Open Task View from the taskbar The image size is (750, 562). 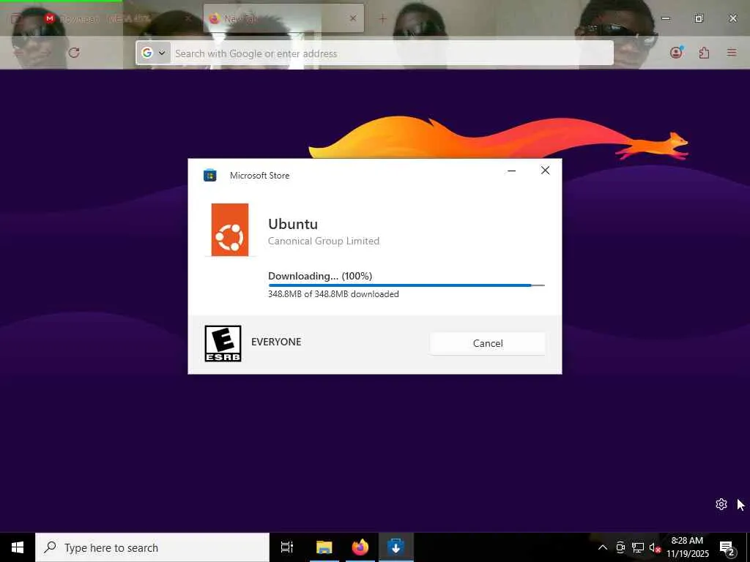(286, 547)
